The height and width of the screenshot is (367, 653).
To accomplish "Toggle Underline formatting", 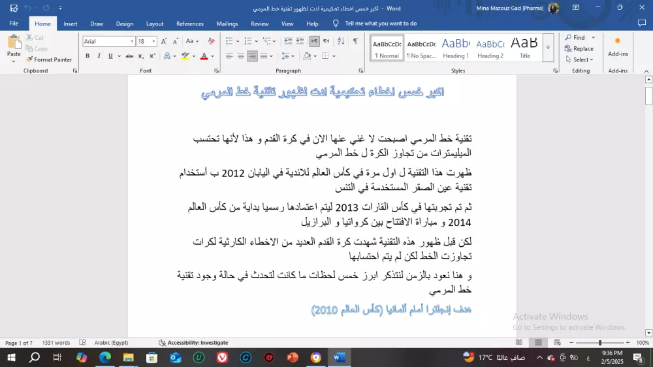I will click(110, 56).
